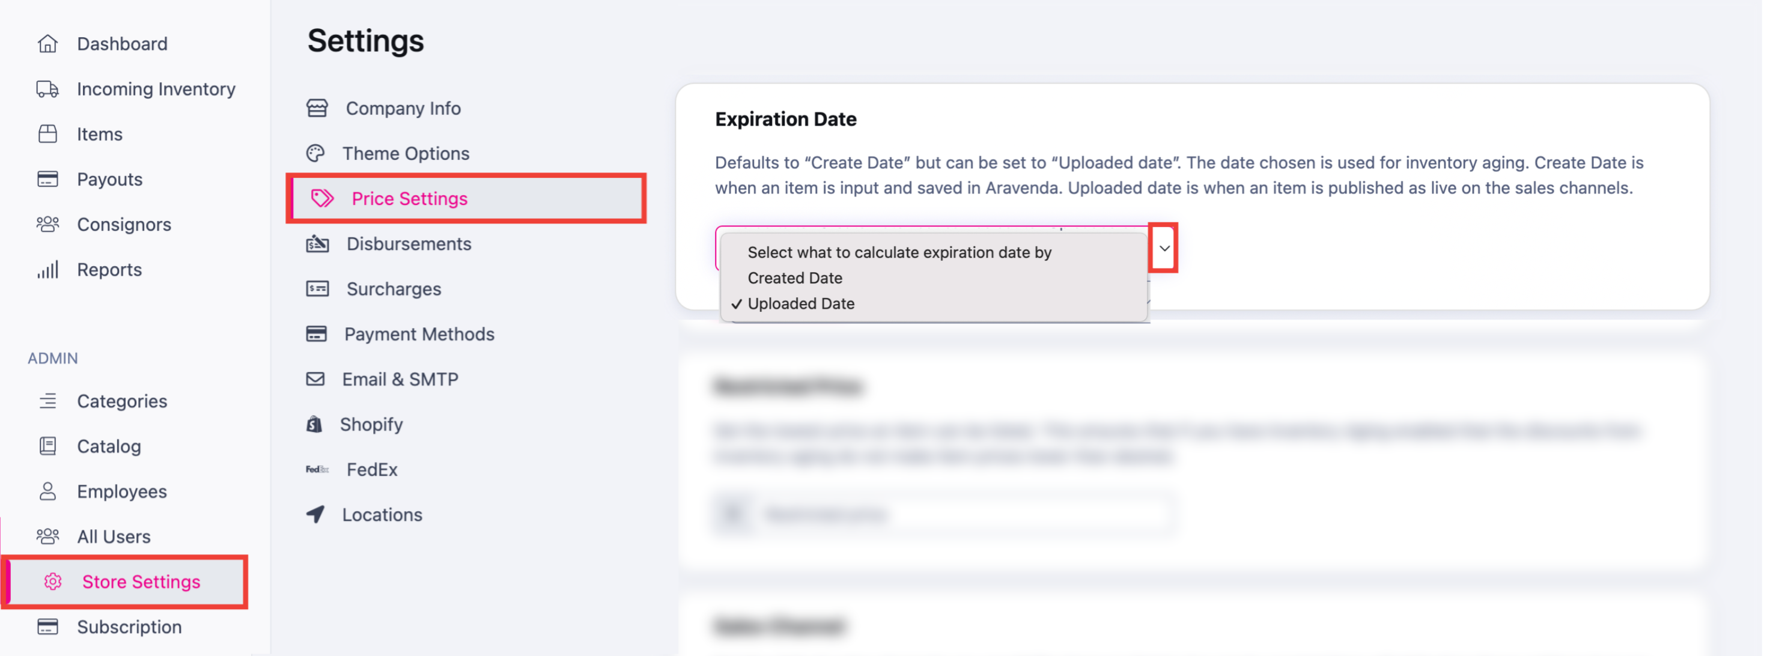Open Incoming Inventory truck icon
The image size is (1767, 656).
pos(47,89)
